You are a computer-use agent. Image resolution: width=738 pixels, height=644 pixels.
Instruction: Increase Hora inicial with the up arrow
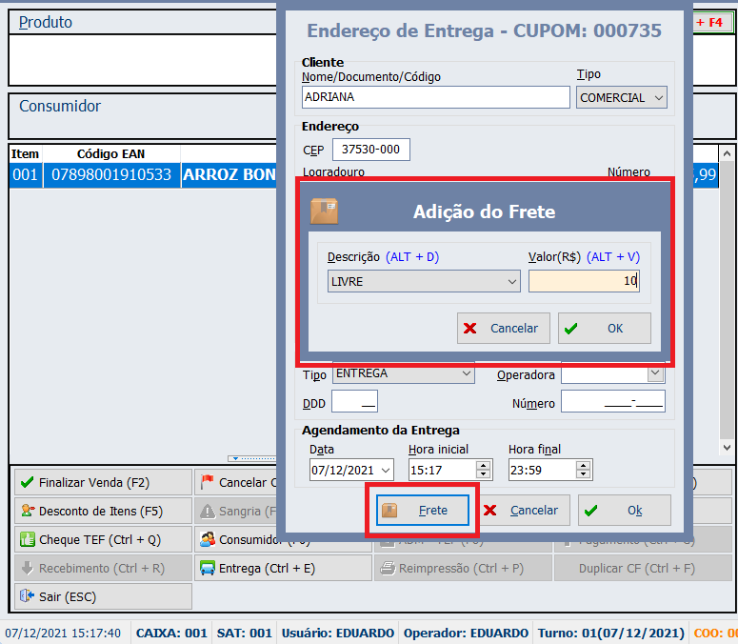(x=483, y=465)
